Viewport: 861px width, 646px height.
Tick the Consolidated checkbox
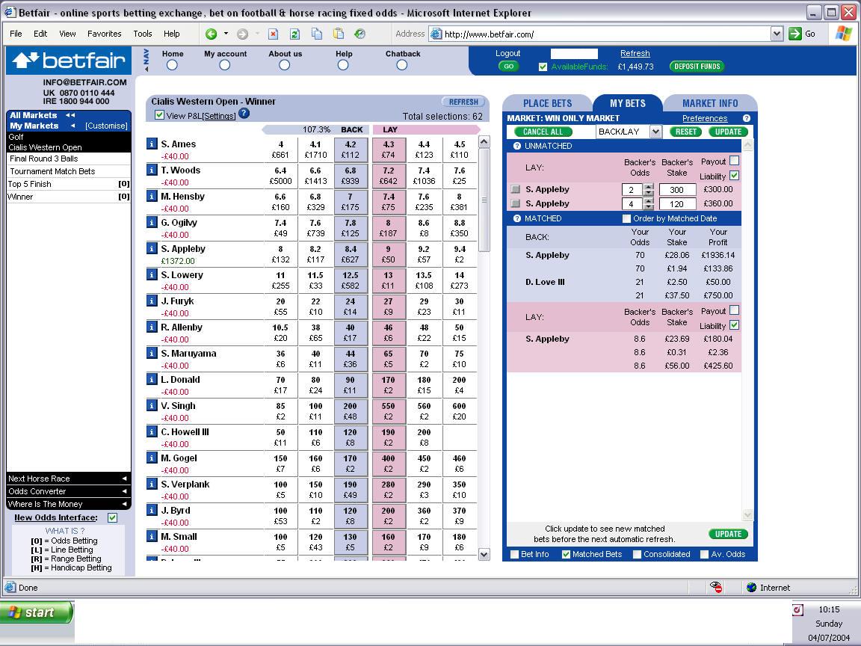(637, 554)
